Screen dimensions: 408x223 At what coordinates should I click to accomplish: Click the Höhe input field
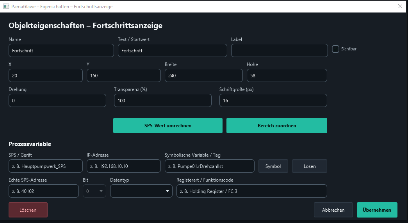point(287,75)
